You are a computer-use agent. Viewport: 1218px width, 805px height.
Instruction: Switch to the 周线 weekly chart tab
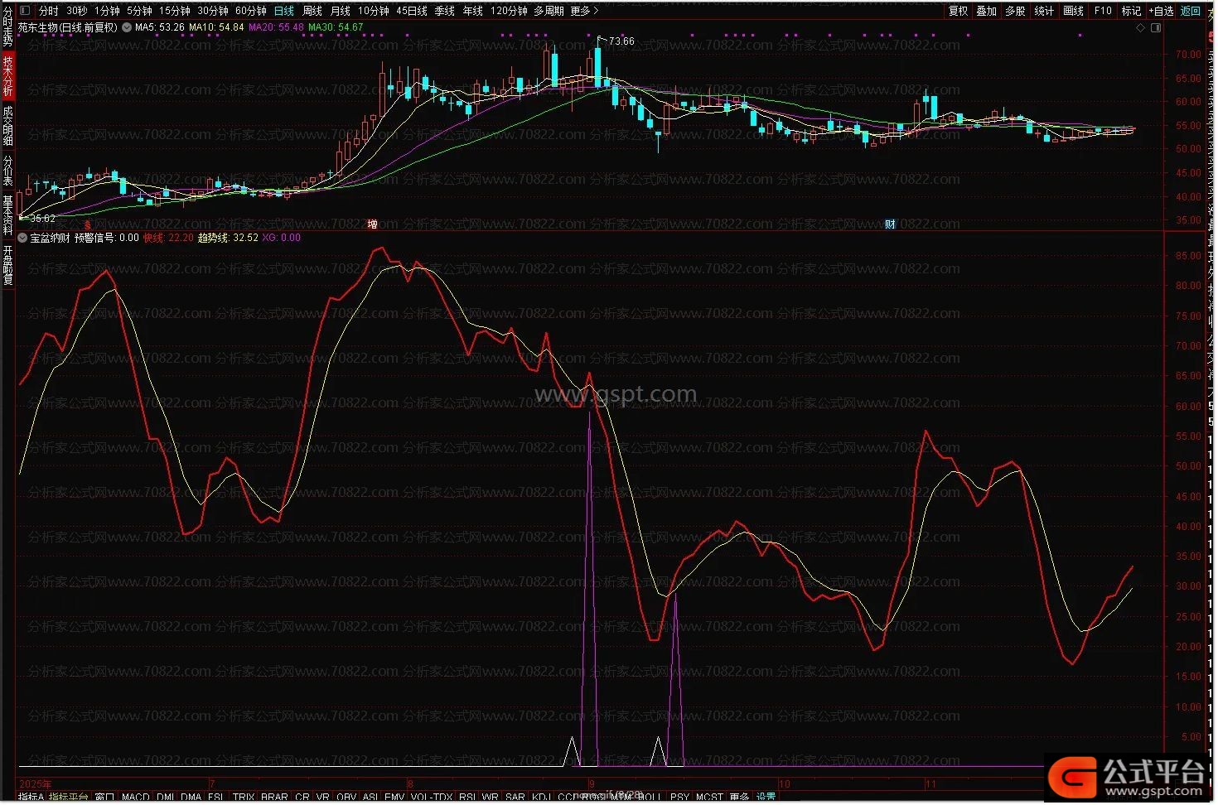pyautogui.click(x=312, y=11)
